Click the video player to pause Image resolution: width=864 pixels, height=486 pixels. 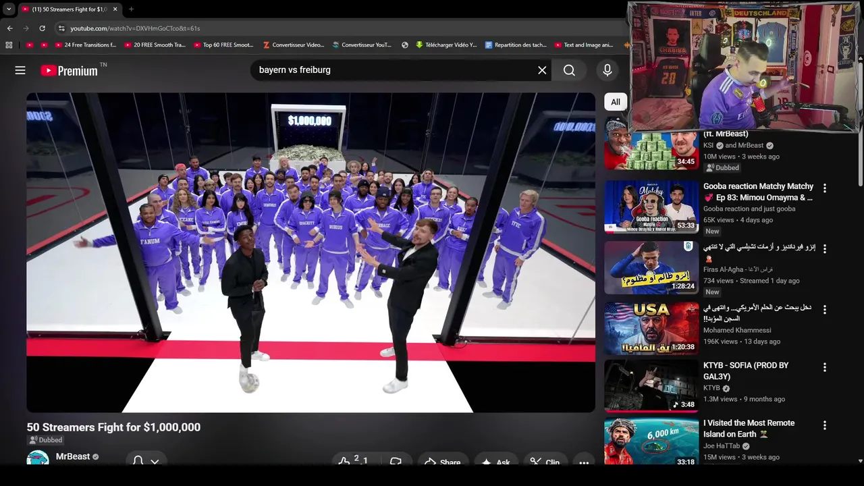(x=310, y=252)
